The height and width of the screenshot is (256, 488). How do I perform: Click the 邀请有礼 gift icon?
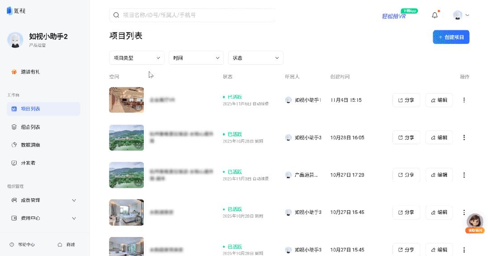click(x=14, y=72)
